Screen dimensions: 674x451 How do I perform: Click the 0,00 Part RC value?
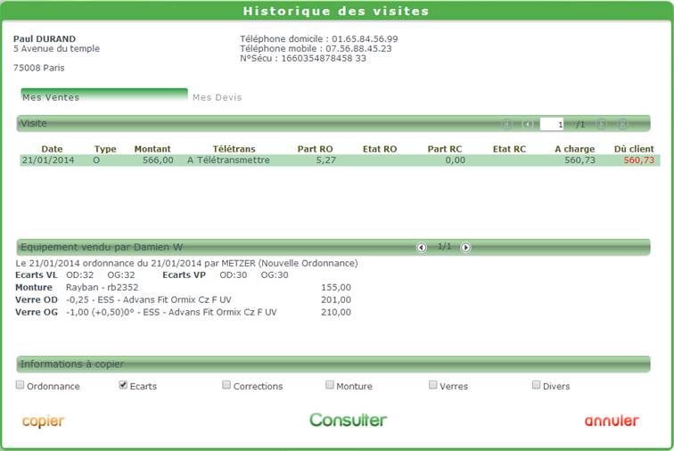pyautogui.click(x=455, y=160)
